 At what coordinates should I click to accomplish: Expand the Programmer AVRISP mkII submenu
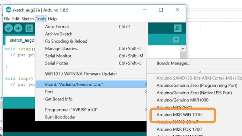(91, 110)
